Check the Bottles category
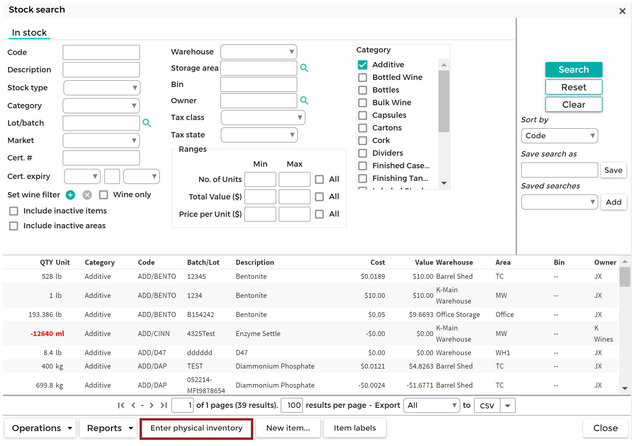637x446 pixels. pyautogui.click(x=363, y=90)
